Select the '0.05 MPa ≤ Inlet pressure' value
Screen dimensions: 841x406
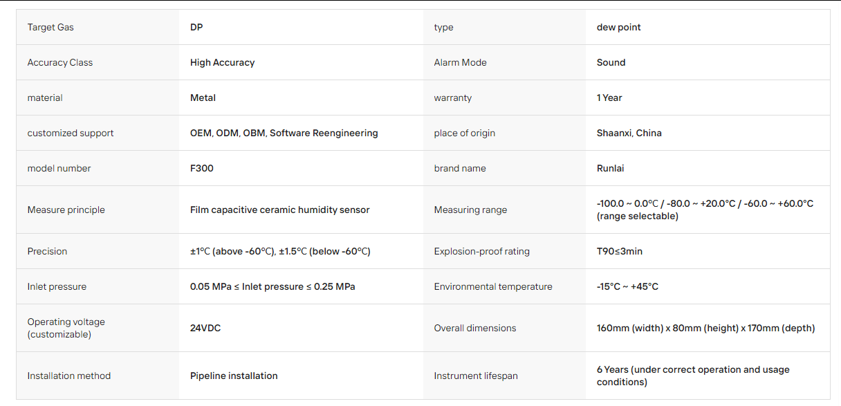[272, 286]
